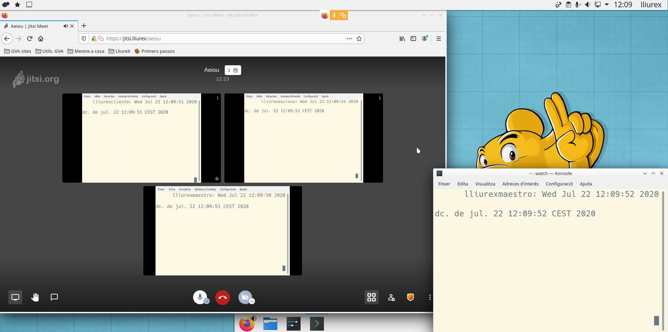Image resolution: width=668 pixels, height=332 pixels.
Task: Open tracking protection shield in address bar
Action: [84, 39]
